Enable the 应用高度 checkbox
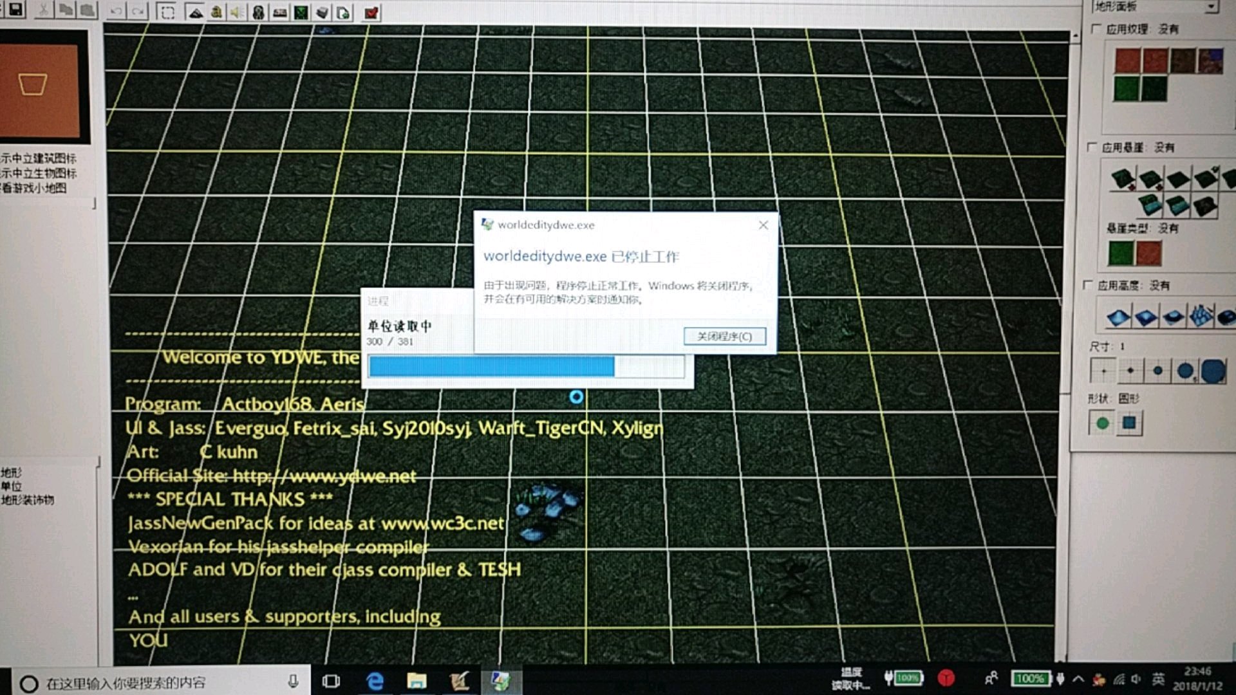 pyautogui.click(x=1088, y=284)
